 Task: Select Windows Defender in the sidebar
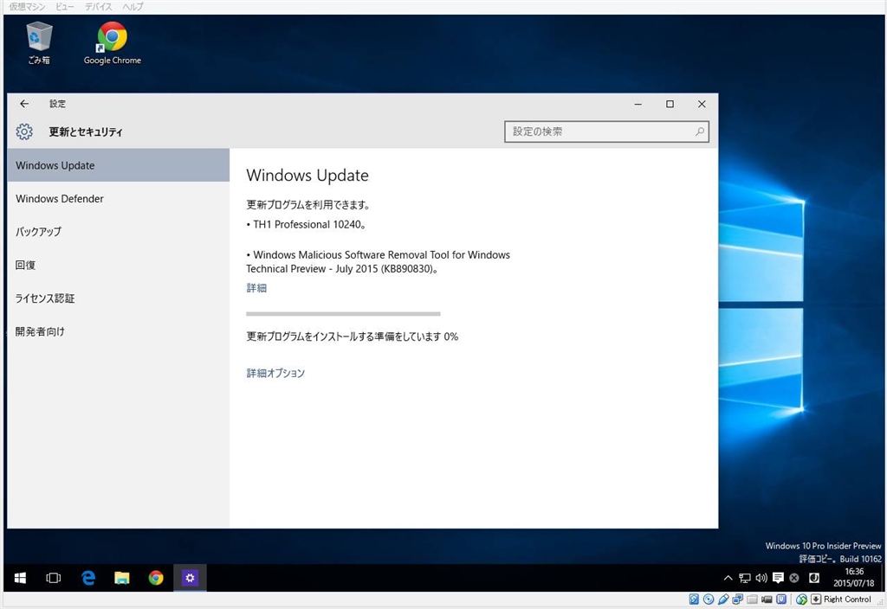tap(118, 199)
